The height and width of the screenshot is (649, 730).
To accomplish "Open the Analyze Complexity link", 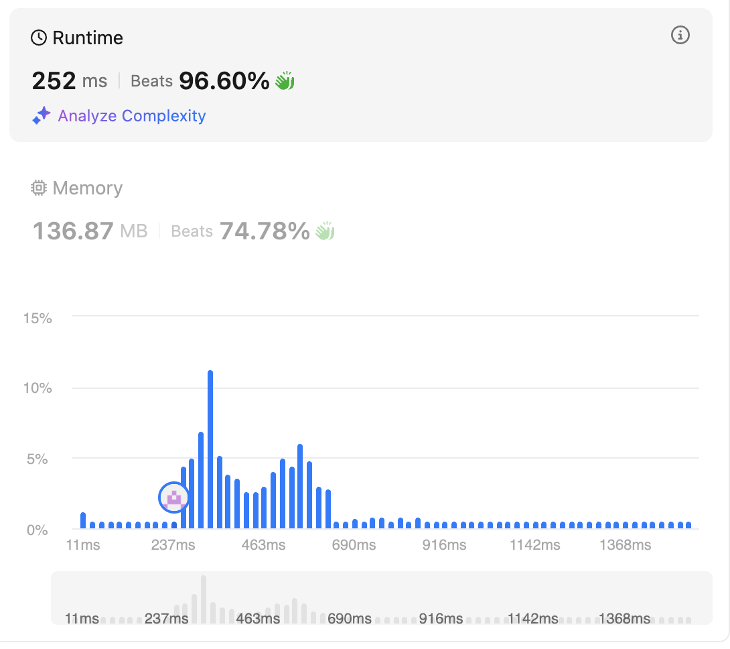I will pos(132,116).
